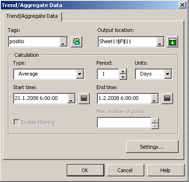Increase the Period value with up arrow

pos(123,72)
